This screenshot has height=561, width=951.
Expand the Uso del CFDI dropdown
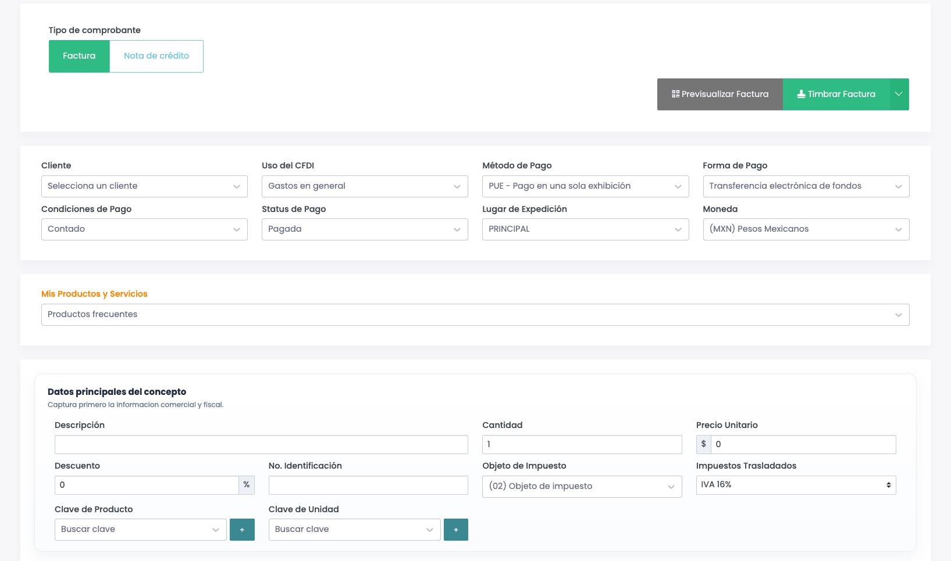(x=365, y=186)
